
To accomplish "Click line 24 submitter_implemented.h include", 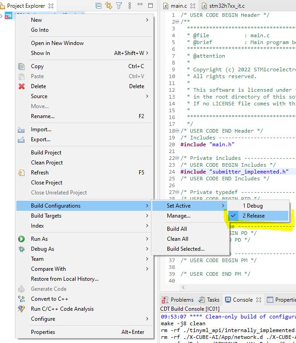I will click(x=234, y=172).
